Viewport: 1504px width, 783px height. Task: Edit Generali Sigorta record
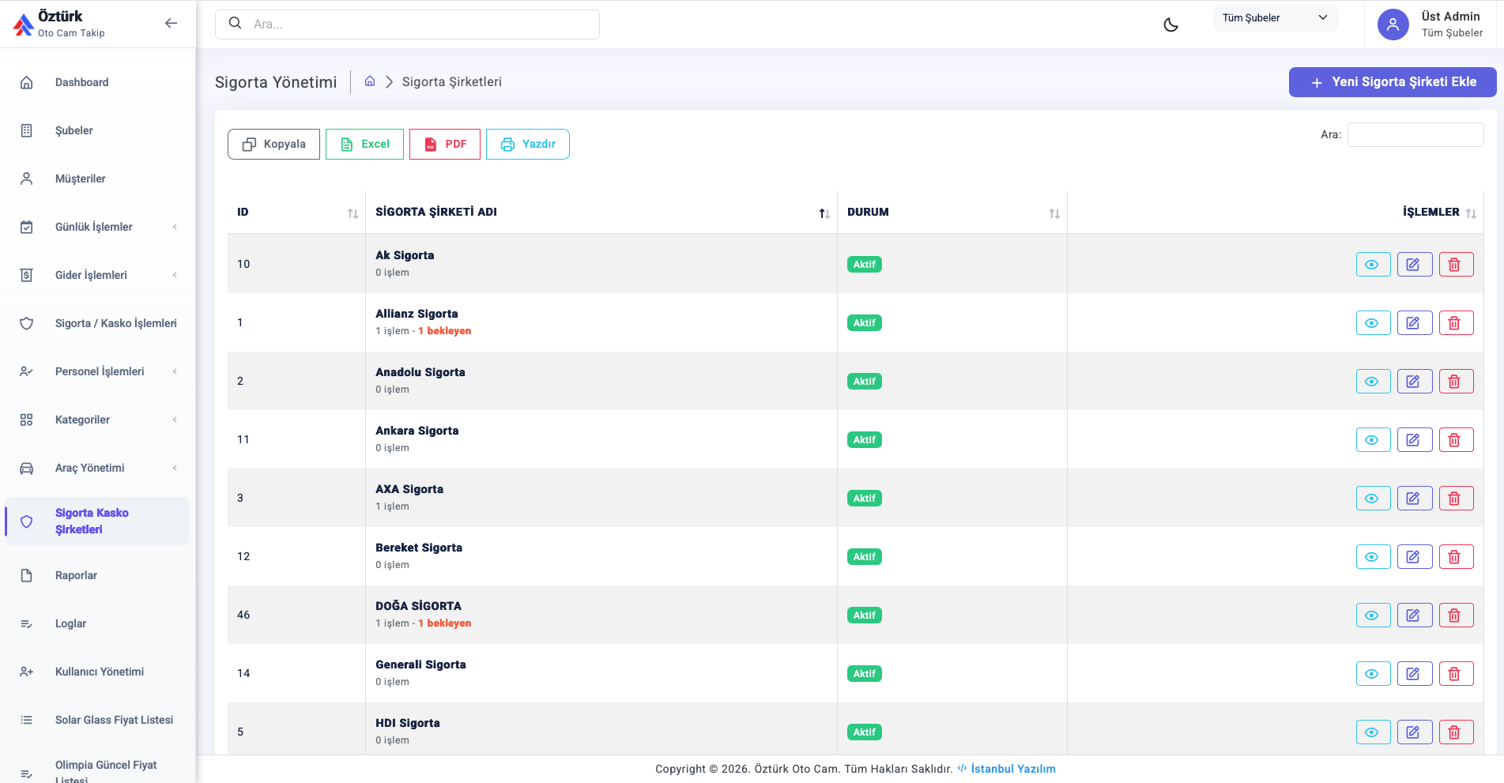pyautogui.click(x=1415, y=674)
